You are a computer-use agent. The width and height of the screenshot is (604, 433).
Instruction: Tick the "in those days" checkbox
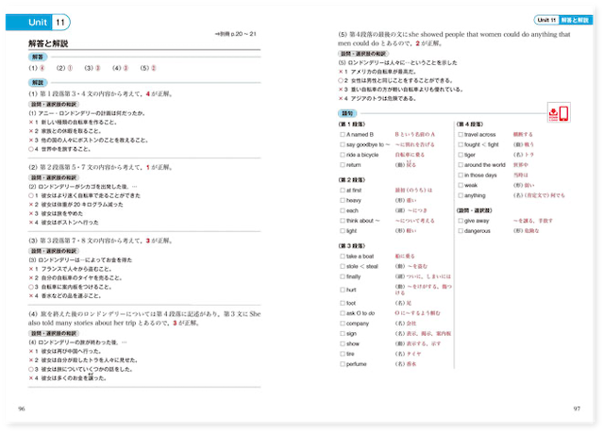click(x=461, y=175)
